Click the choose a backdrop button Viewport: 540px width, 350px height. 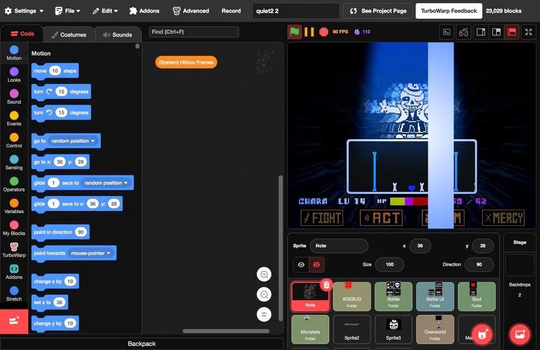[520, 334]
